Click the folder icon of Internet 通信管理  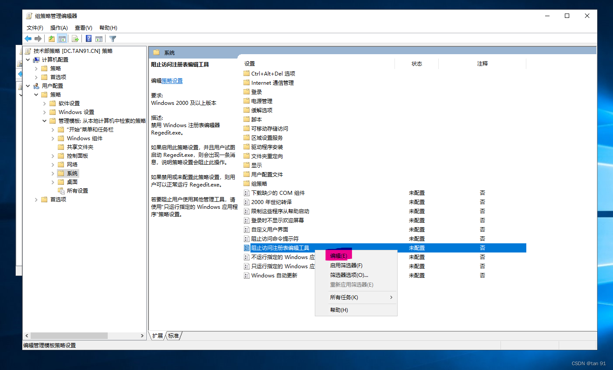click(x=247, y=83)
